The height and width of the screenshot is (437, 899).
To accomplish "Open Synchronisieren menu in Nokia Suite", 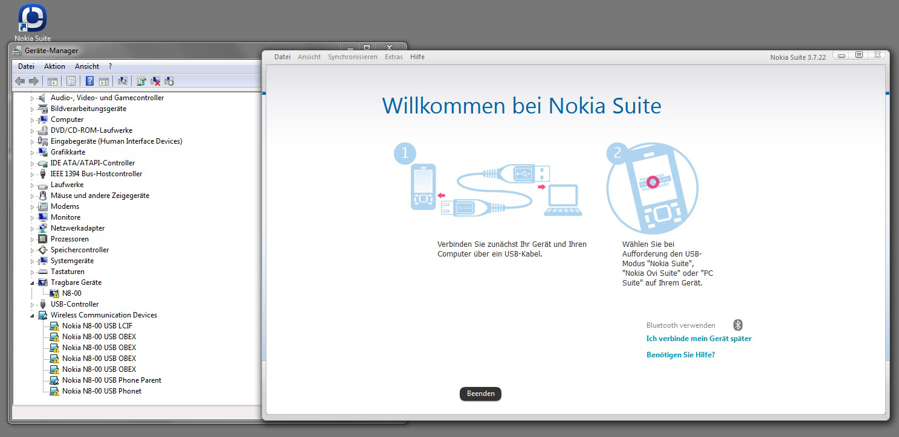I will tap(353, 57).
